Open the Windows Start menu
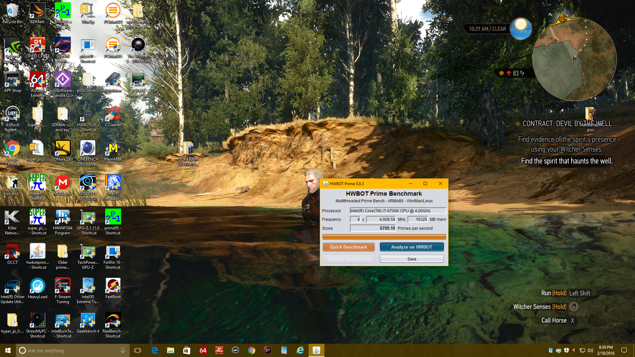This screenshot has height=357, width=635. point(8,350)
